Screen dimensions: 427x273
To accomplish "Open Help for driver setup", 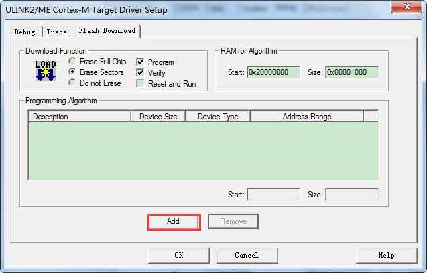I will (x=386, y=256).
